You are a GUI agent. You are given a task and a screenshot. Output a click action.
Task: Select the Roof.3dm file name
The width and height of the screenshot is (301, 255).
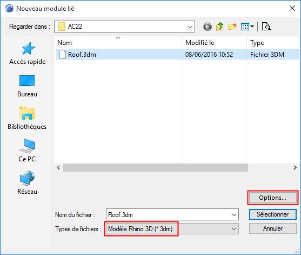[x=82, y=55]
